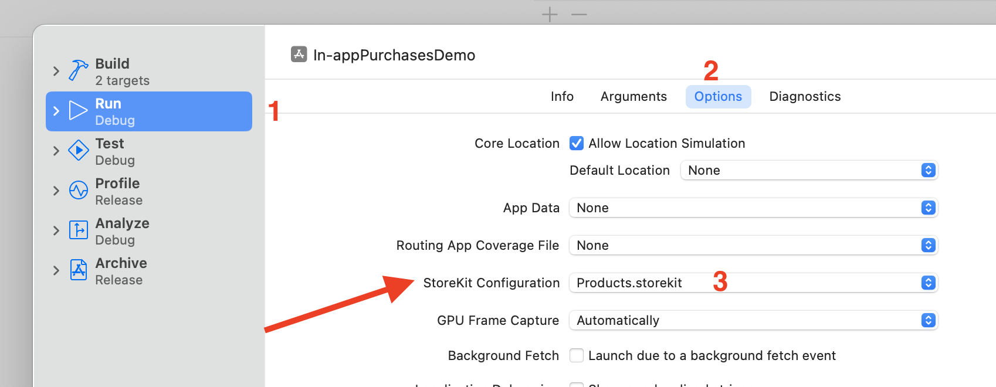The width and height of the screenshot is (996, 387).
Task: Click the Archive icon in sidebar
Action: pyautogui.click(x=78, y=270)
